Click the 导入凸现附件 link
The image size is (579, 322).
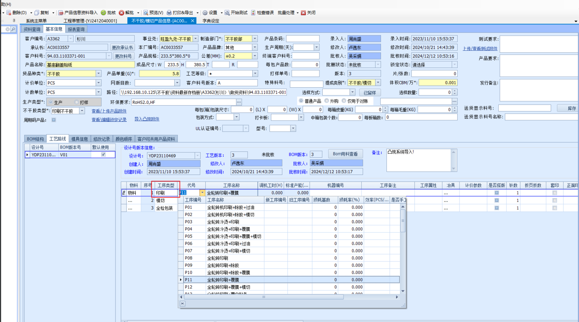pos(147,119)
